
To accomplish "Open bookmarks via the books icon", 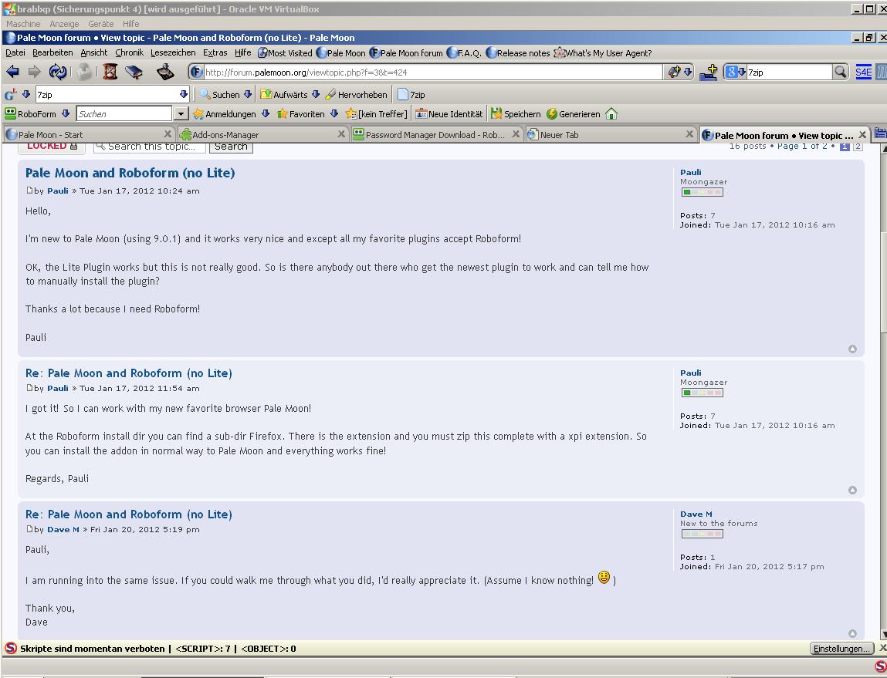I will 135,73.
